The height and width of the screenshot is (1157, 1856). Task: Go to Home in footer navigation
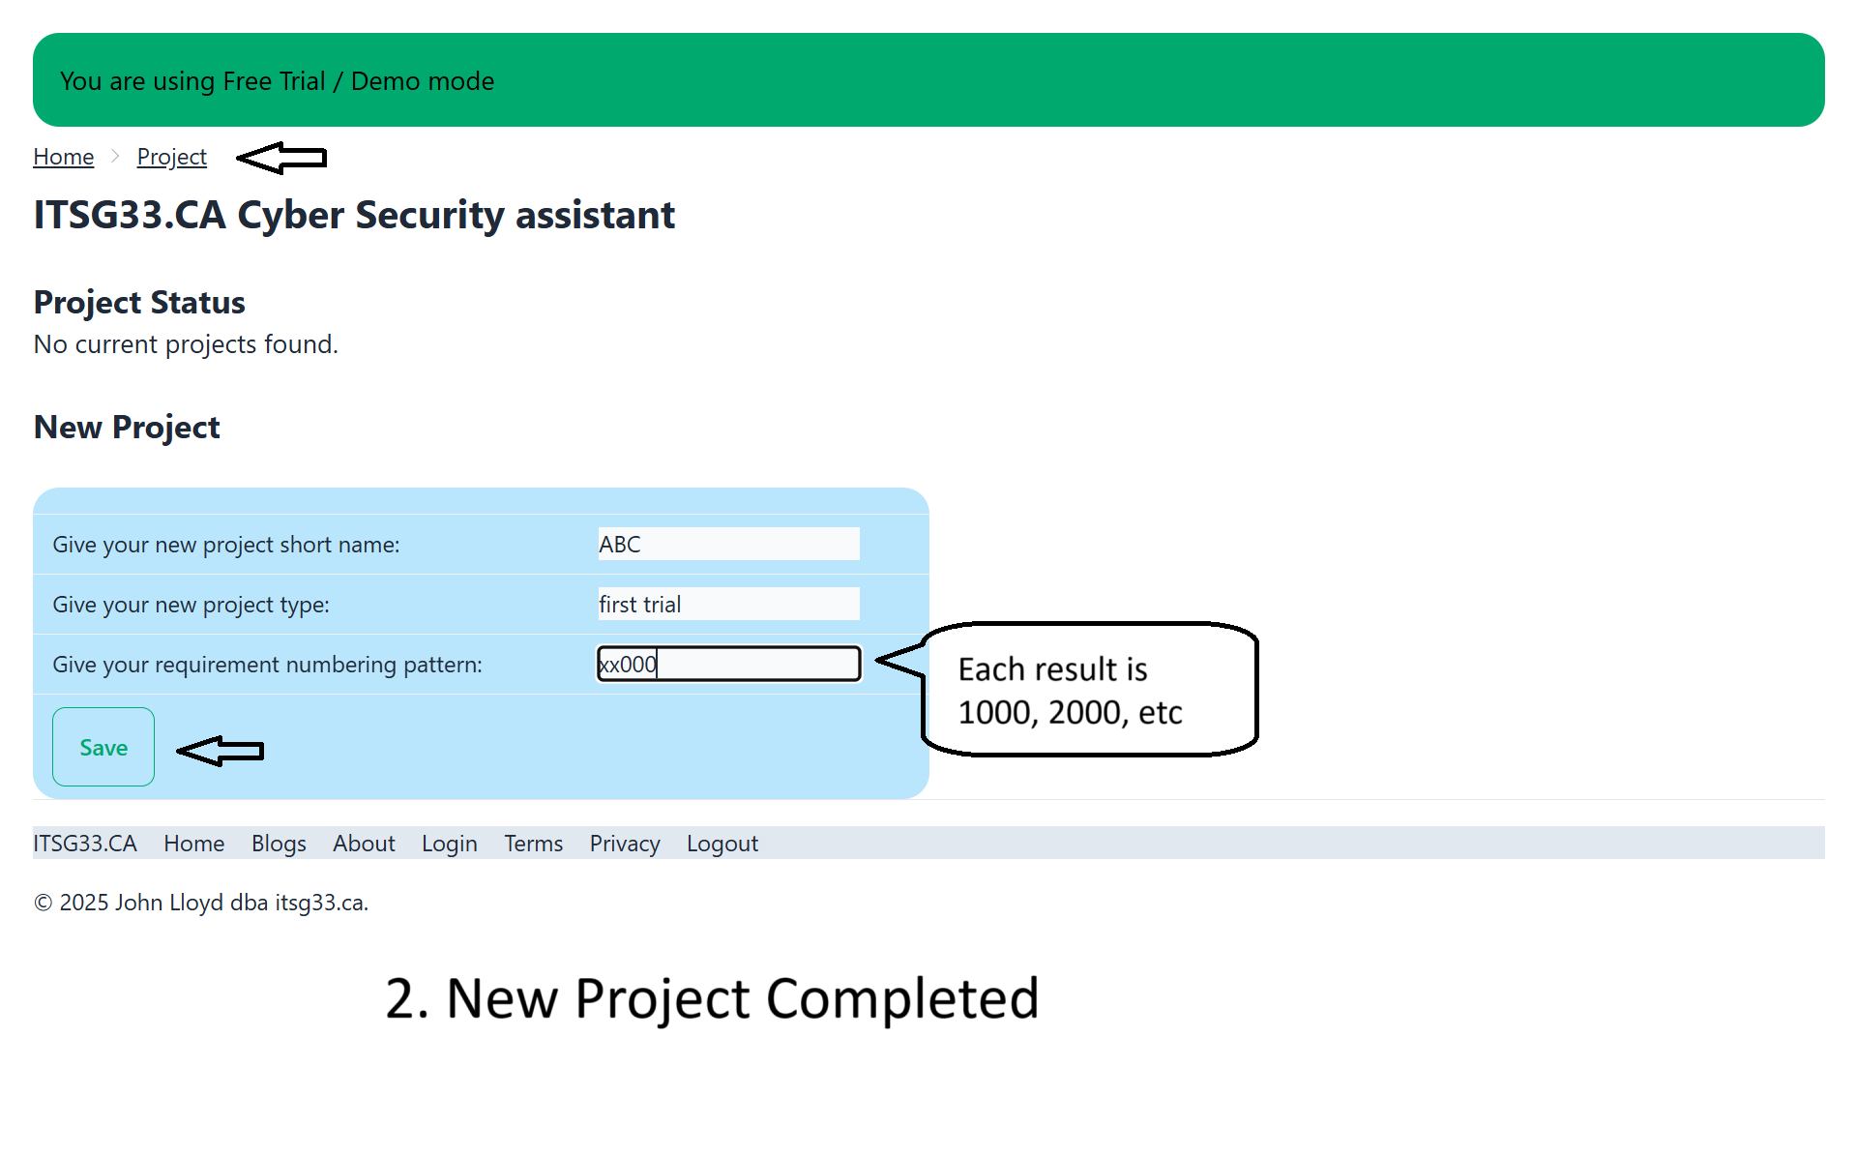tap(194, 844)
